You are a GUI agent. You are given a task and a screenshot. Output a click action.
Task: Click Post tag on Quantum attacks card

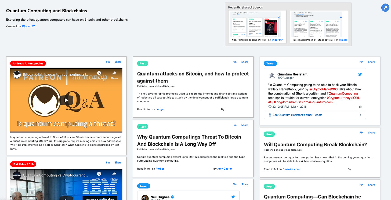pyautogui.click(x=143, y=64)
